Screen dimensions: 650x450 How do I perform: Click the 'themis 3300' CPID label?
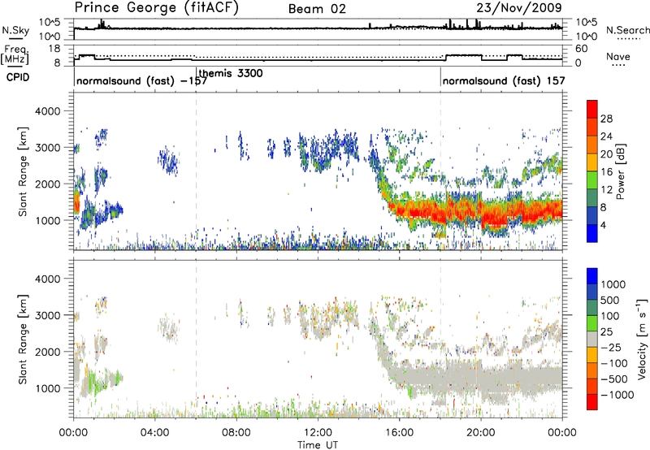pyautogui.click(x=231, y=73)
